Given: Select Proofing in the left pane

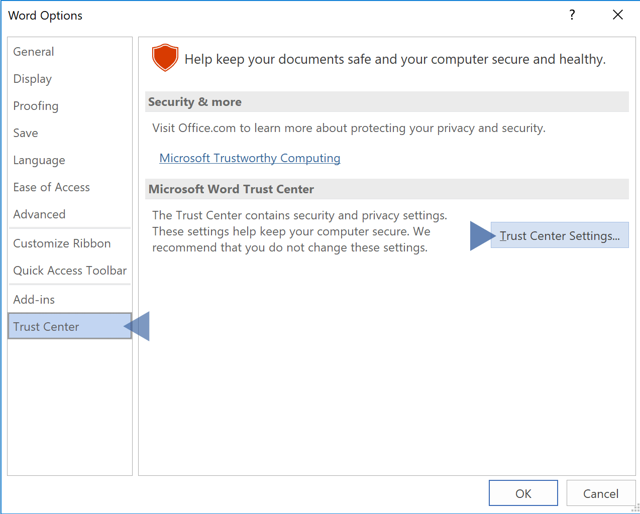Looking at the screenshot, I should [36, 106].
